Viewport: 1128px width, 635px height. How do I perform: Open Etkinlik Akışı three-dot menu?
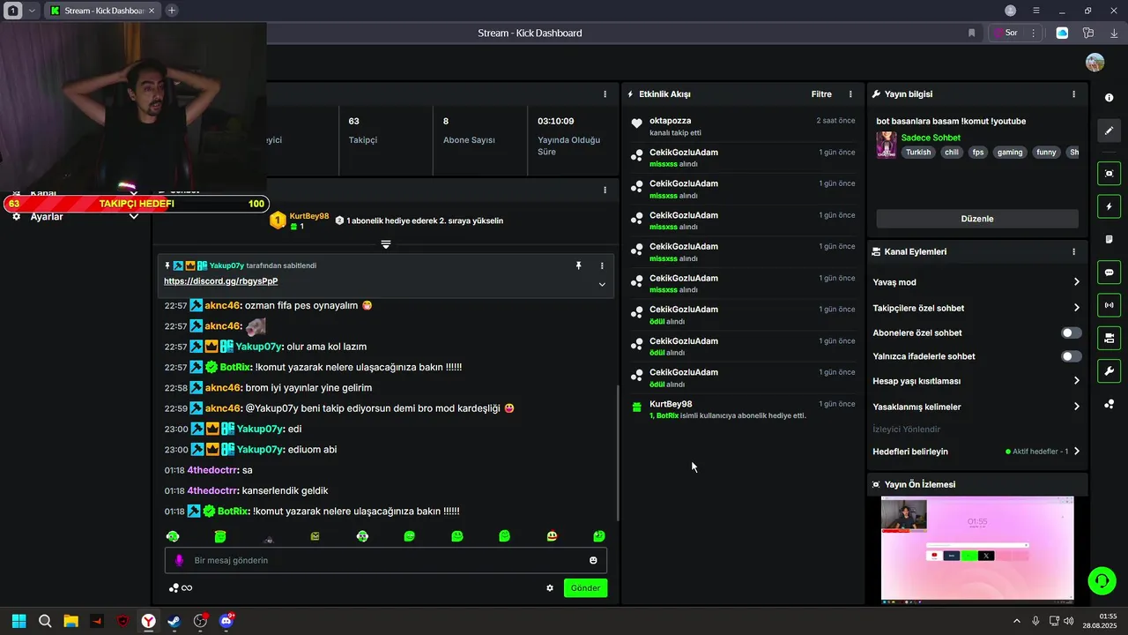click(x=850, y=94)
